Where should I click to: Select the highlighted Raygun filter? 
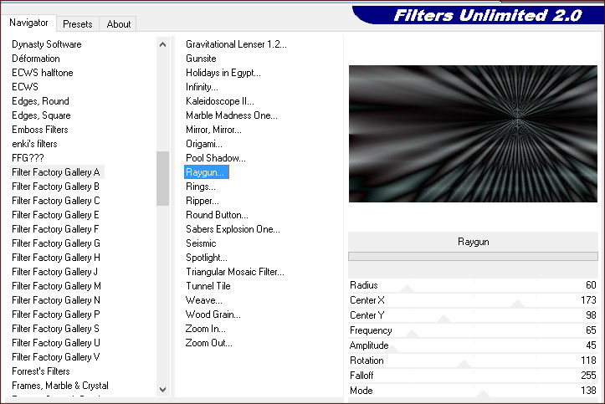207,172
